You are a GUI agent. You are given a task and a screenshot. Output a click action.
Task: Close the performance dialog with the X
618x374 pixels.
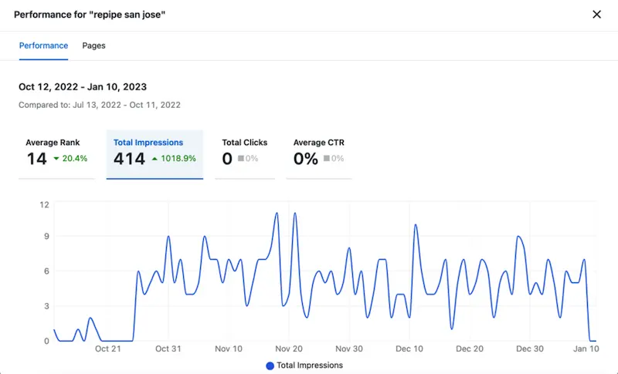click(x=596, y=15)
